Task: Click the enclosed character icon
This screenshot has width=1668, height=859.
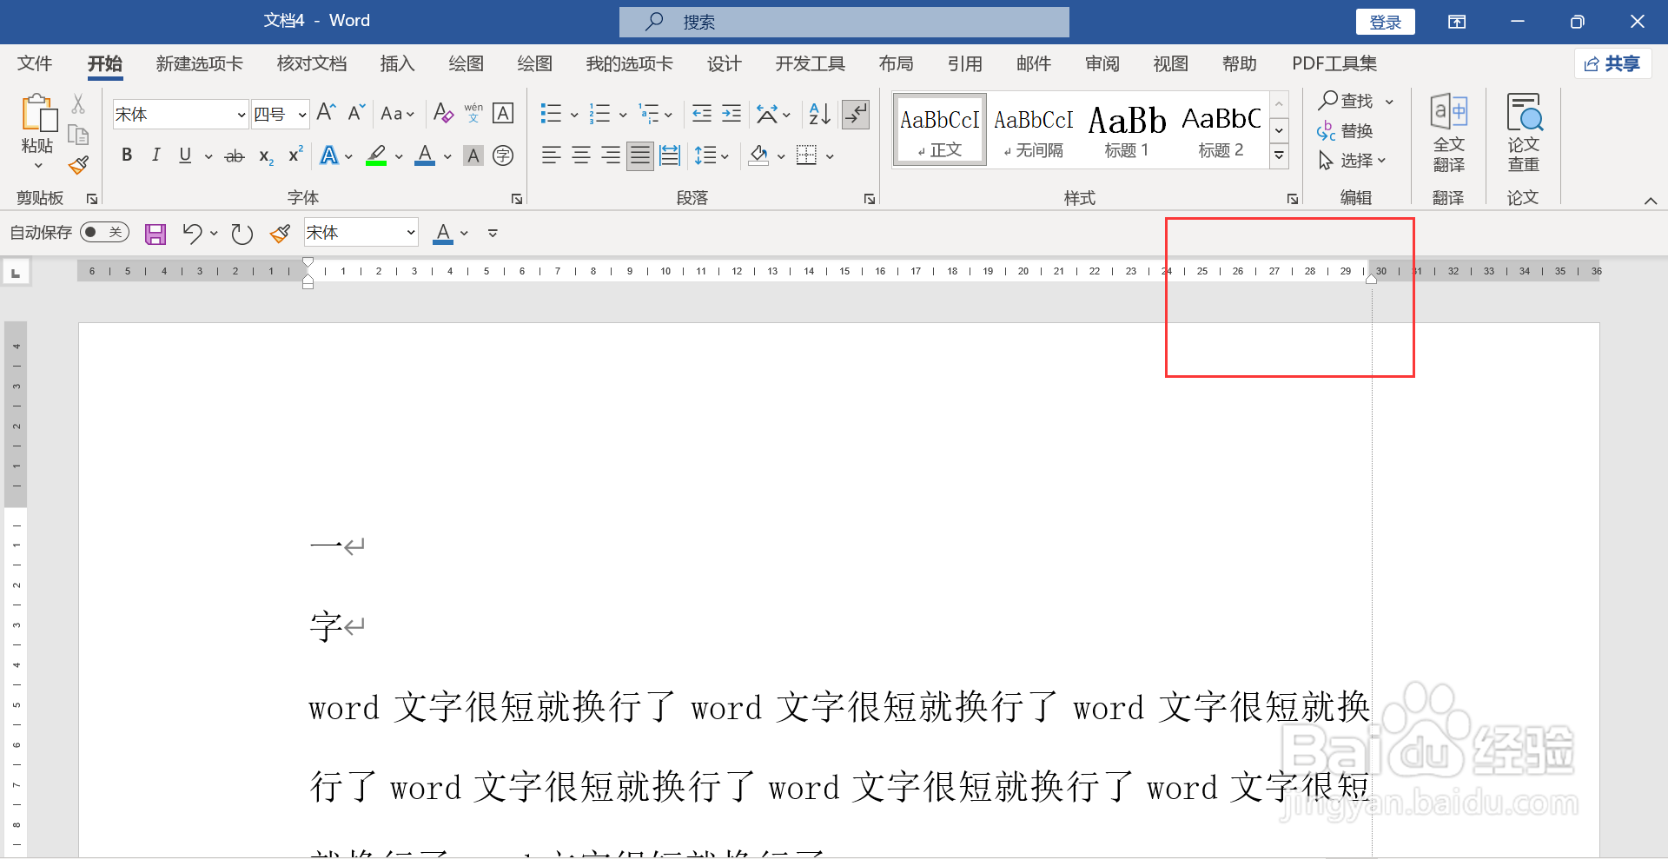Action: tap(503, 155)
